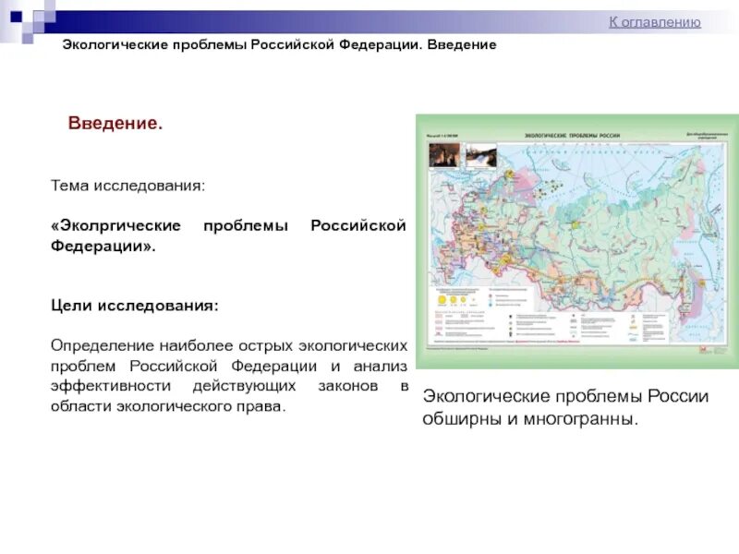This screenshot has height=554, width=739.
Task: Click the 'Цели исследования:' heading
Action: tap(135, 306)
